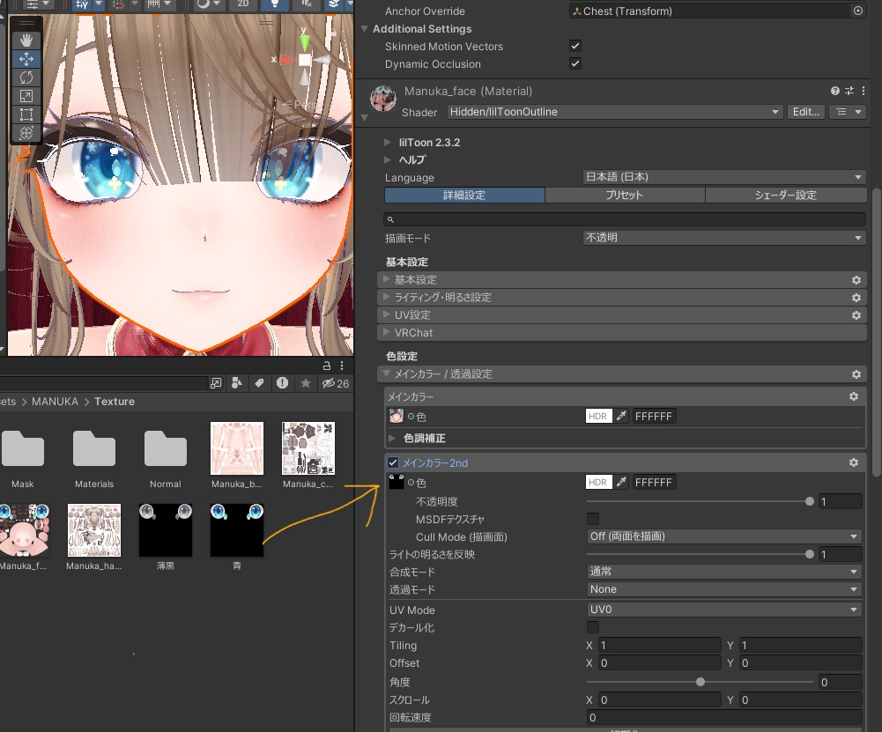This screenshot has width=882, height=732.
Task: Adjust 角度 slider handle
Action: [700, 682]
